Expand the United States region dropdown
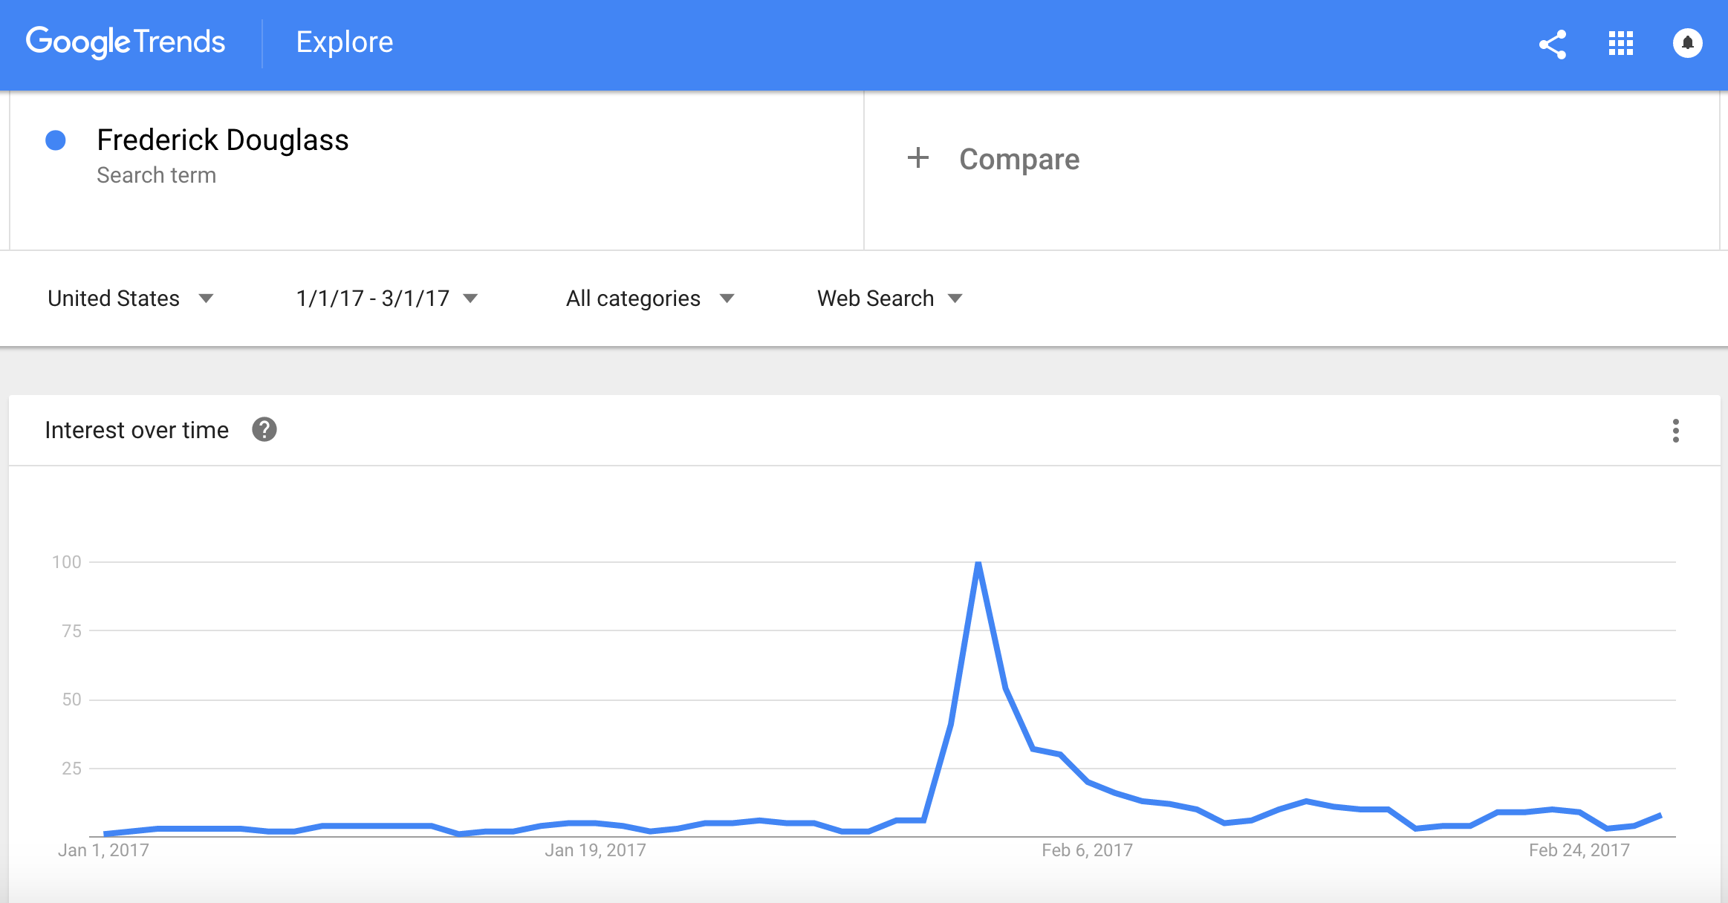The image size is (1728, 903). 131,298
